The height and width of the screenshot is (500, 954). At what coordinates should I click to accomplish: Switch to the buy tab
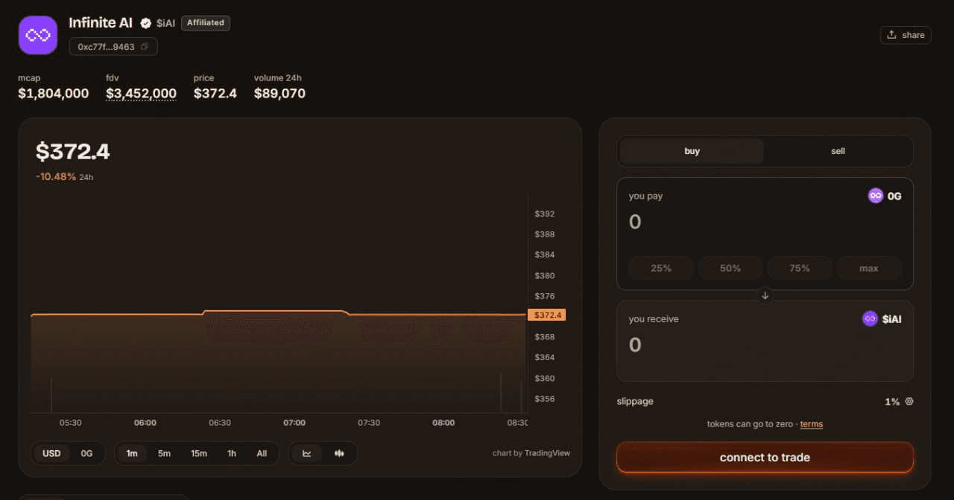tap(692, 151)
